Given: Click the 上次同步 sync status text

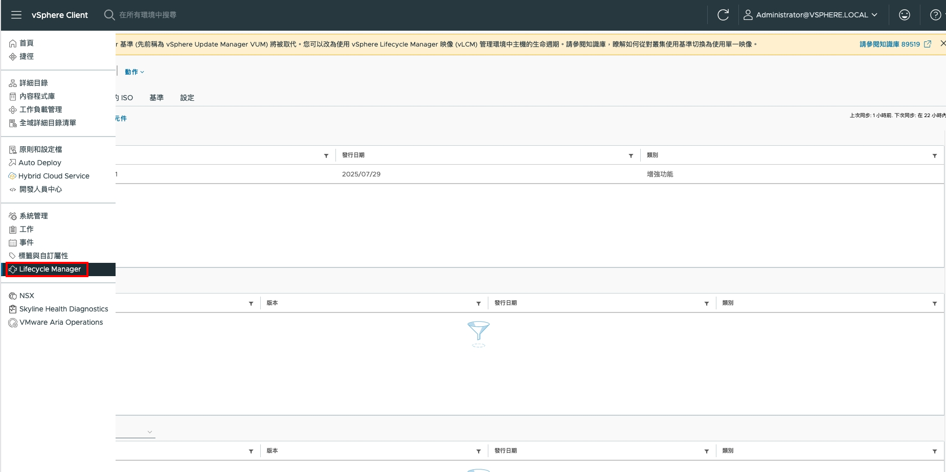Looking at the screenshot, I should pos(897,115).
